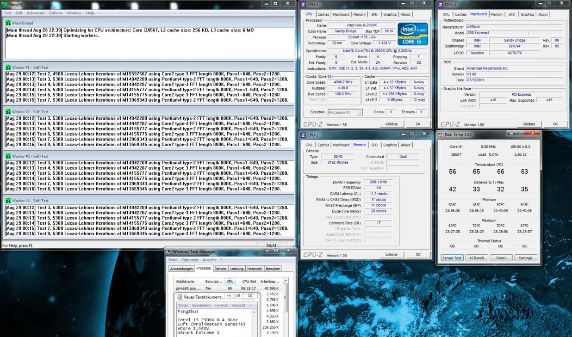Image resolution: width=572 pixels, height=337 pixels.
Task: Open Task-Manager Datei menu
Action: (x=173, y=260)
